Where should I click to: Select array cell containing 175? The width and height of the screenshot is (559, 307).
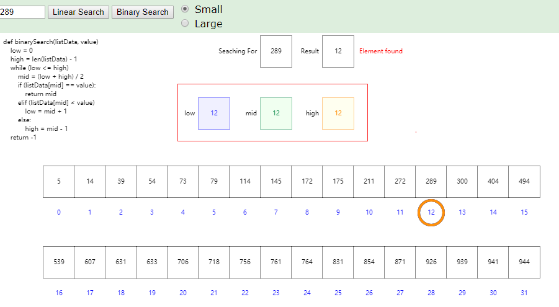pos(338,182)
